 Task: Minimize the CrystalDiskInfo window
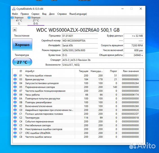click(123, 9)
